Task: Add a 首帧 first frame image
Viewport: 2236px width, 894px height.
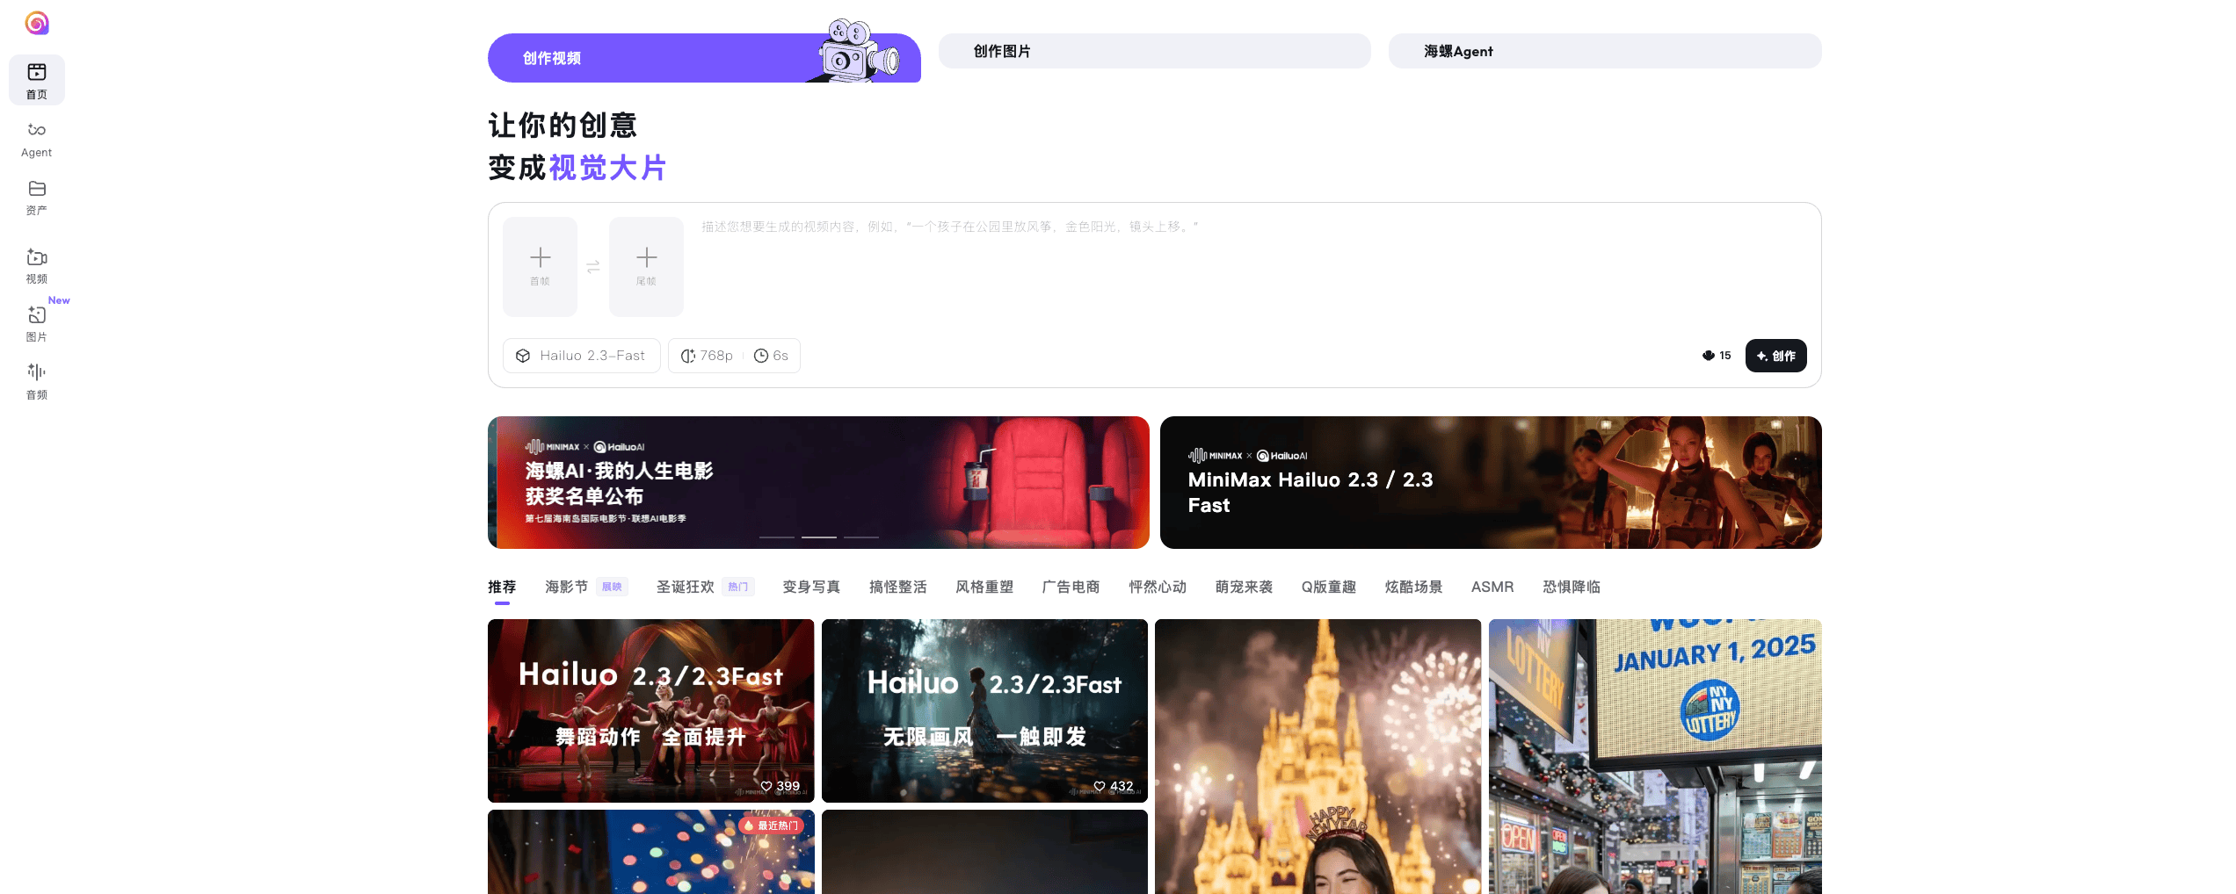Action: click(x=540, y=267)
